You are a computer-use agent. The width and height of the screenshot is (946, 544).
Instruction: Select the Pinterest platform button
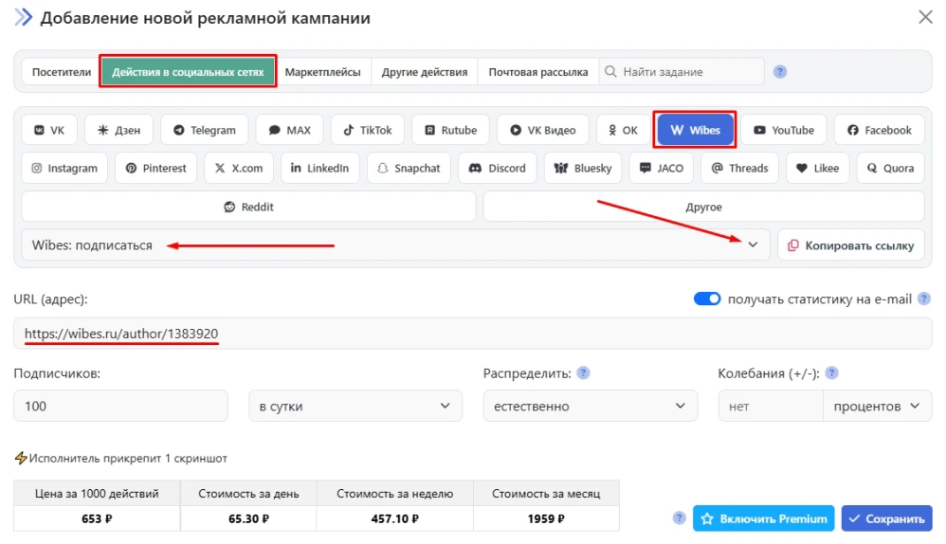(x=155, y=168)
